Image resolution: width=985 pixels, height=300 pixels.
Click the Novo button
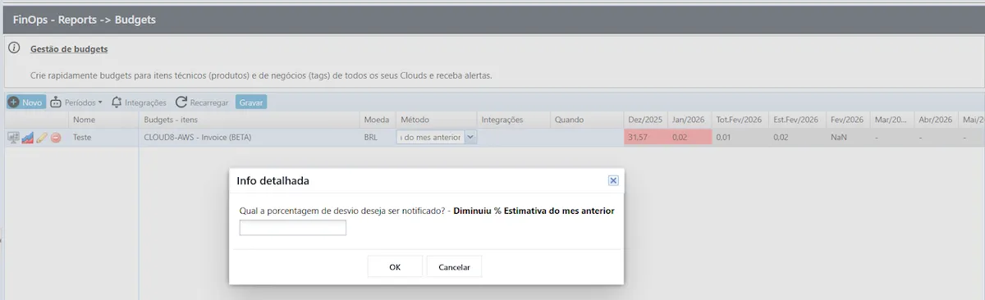click(26, 102)
